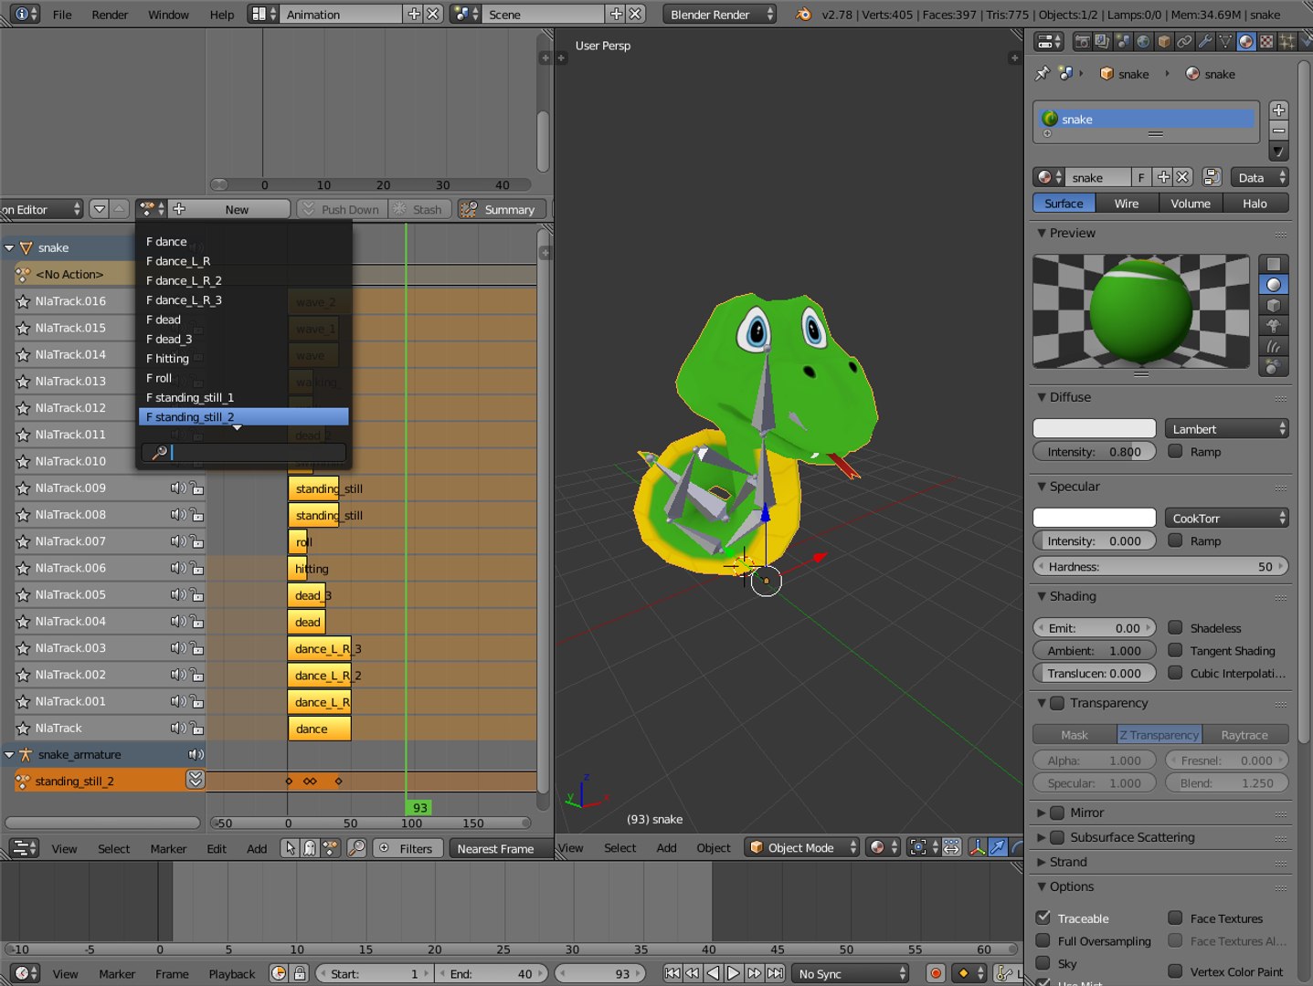Choose the hitting action from list

point(244,359)
